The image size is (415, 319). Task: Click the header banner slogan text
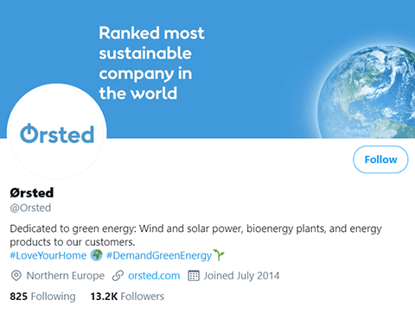(151, 63)
